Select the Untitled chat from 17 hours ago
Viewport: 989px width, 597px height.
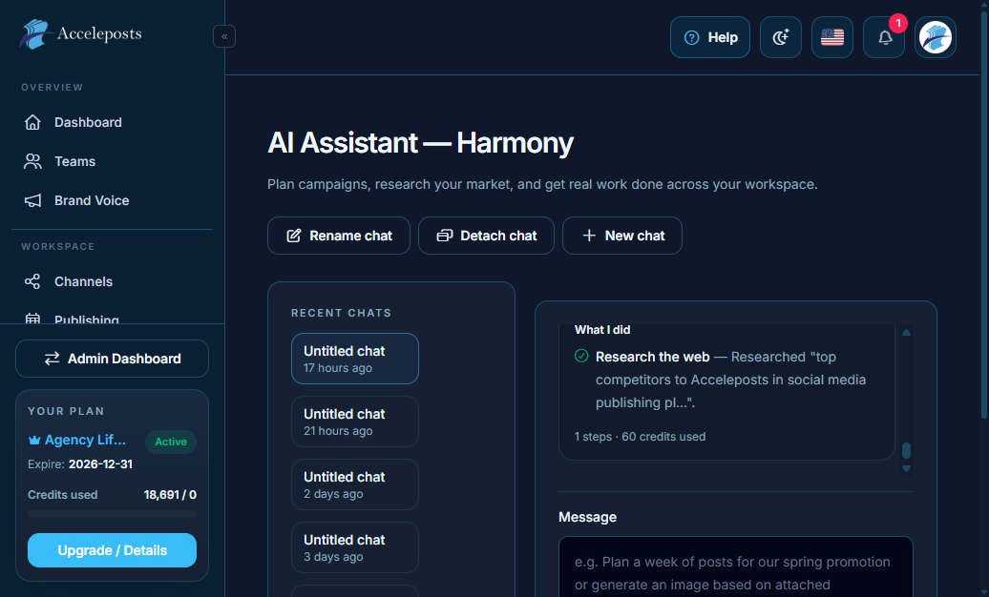(x=355, y=359)
